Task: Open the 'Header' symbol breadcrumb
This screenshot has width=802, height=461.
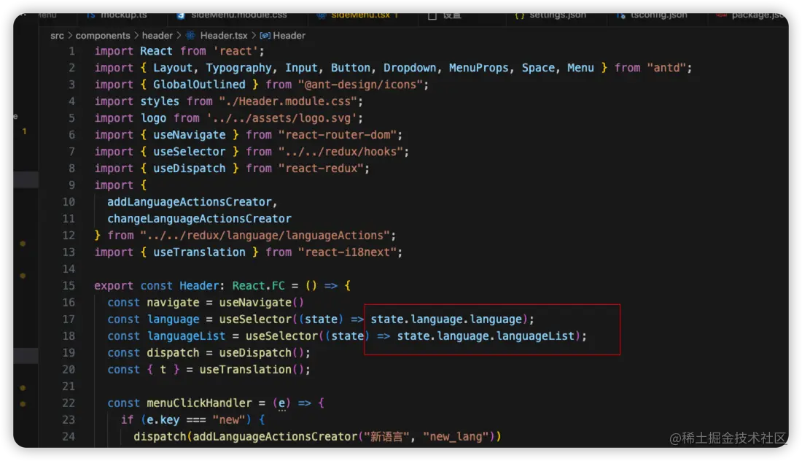Action: click(289, 35)
